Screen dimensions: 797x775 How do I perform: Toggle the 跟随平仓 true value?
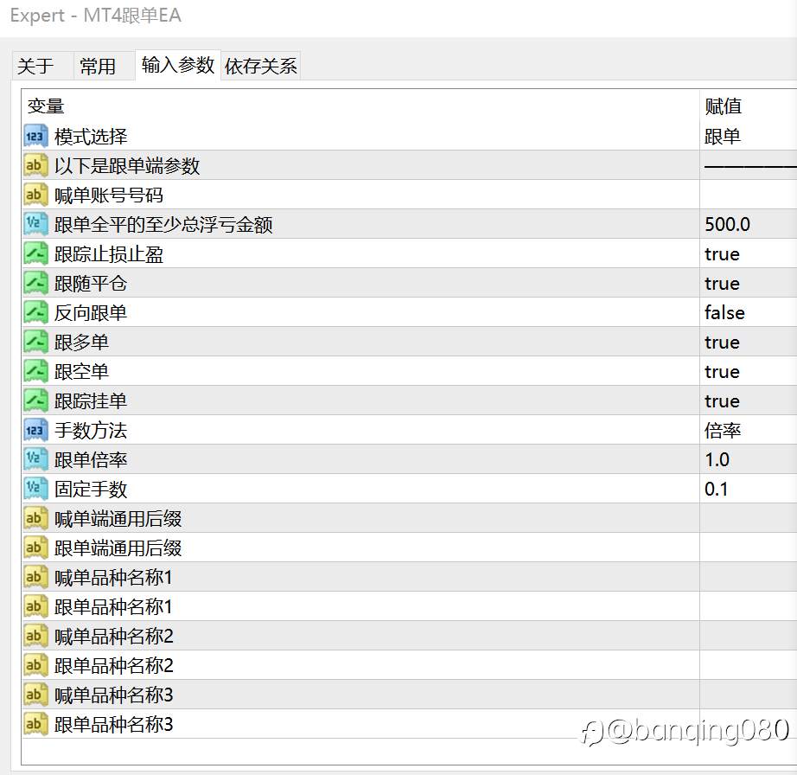(x=722, y=283)
